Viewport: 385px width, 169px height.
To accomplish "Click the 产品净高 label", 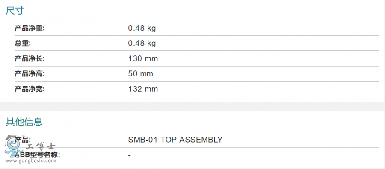I will (30, 74).
